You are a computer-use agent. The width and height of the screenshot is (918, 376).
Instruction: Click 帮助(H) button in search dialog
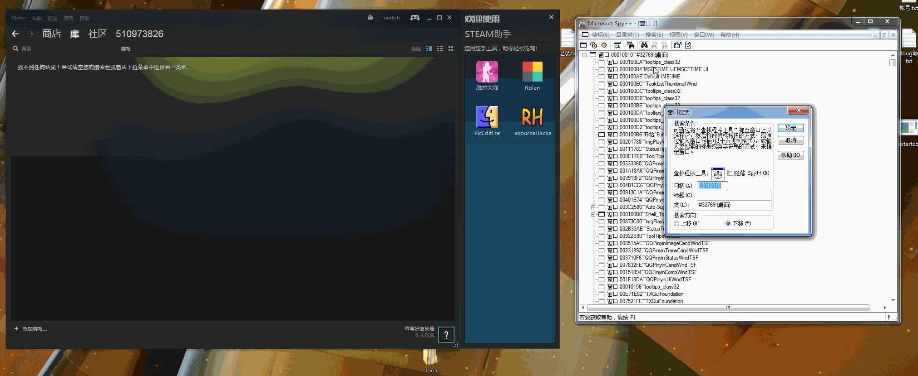coord(790,155)
